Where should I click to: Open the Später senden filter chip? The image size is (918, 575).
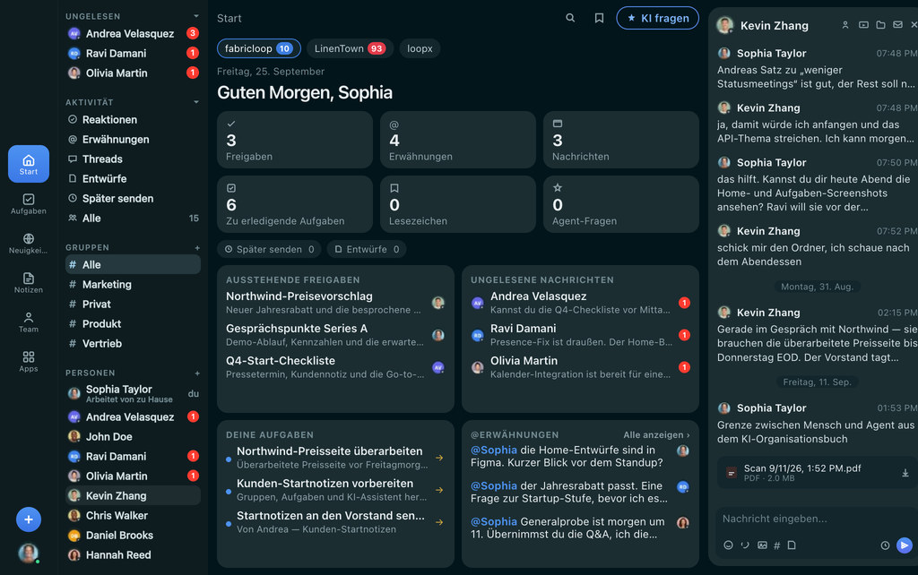click(269, 249)
